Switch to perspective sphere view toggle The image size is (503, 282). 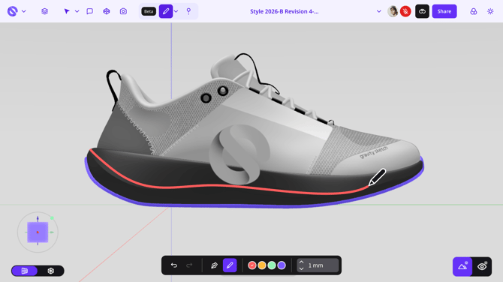(x=51, y=271)
